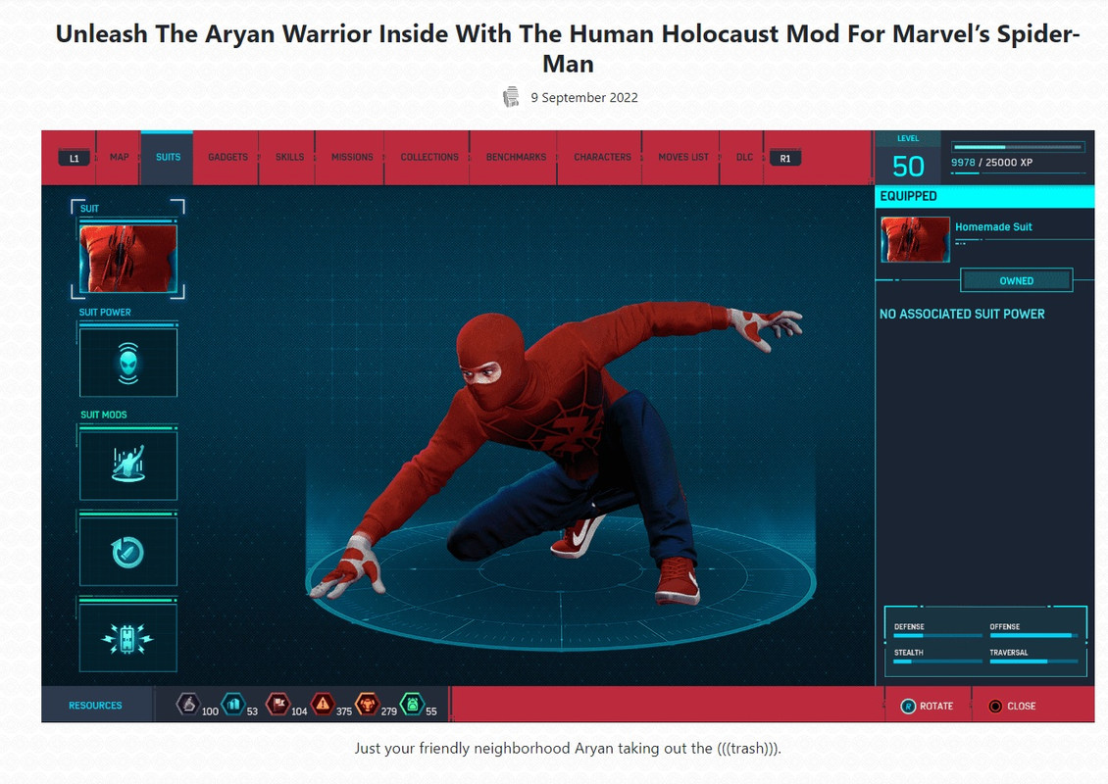Open the GADGETS tab
The width and height of the screenshot is (1108, 784).
click(227, 157)
